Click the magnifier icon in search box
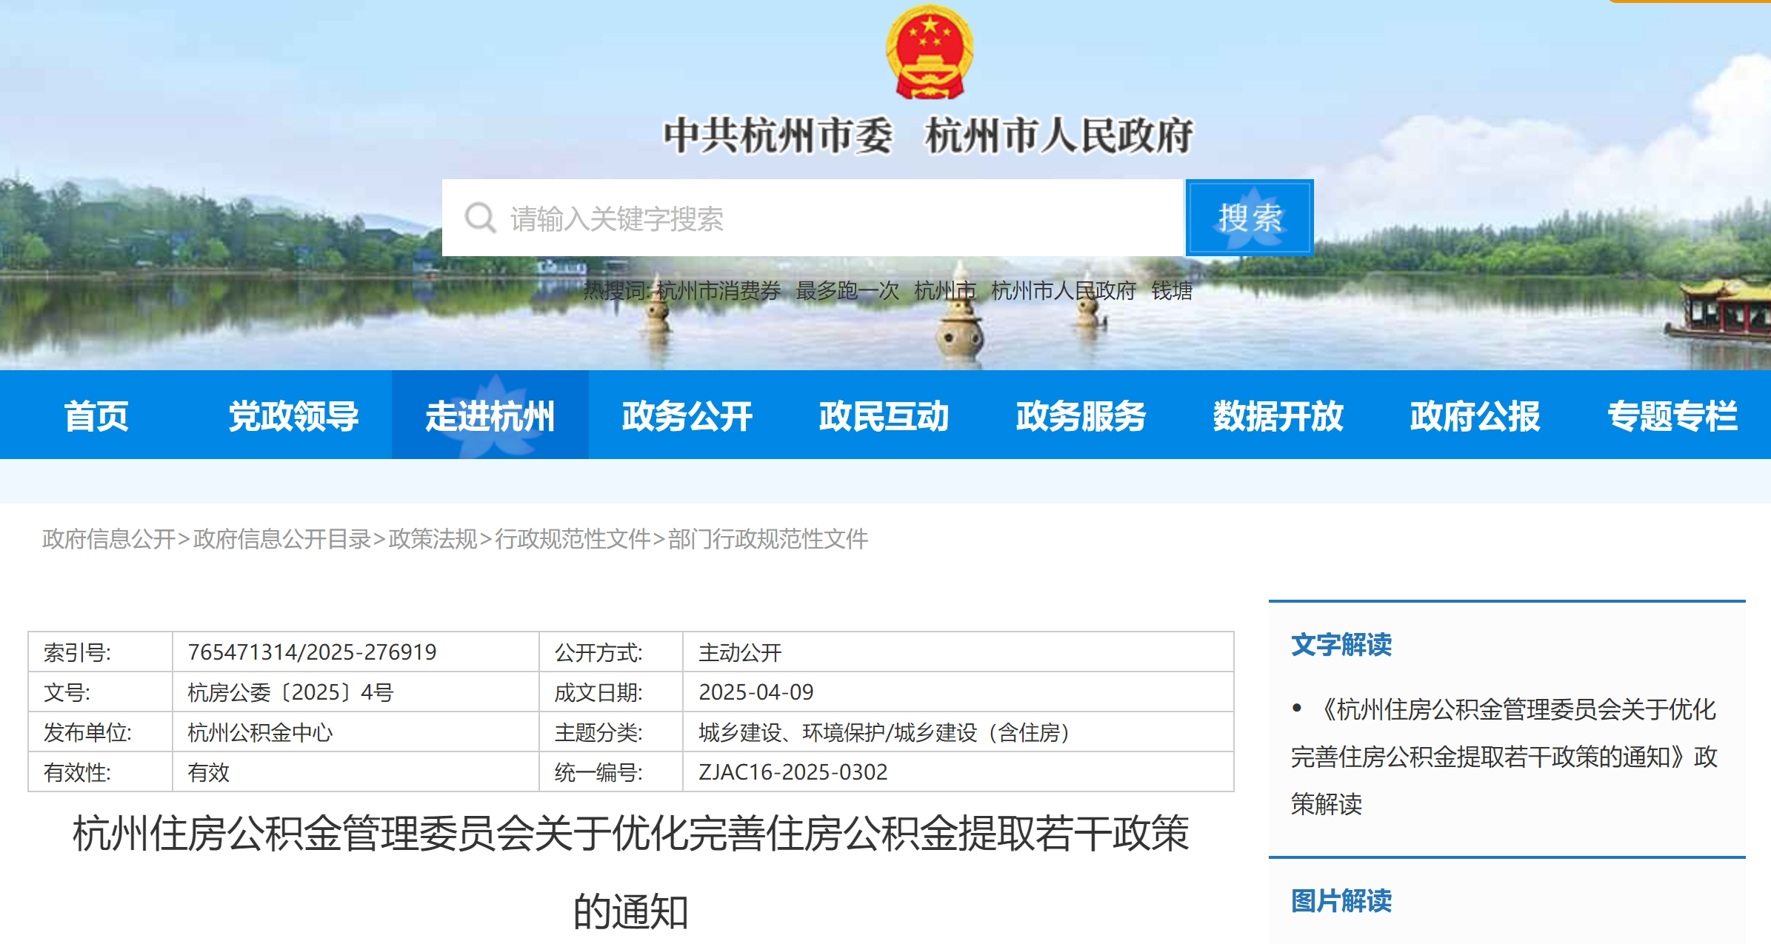 tap(480, 218)
